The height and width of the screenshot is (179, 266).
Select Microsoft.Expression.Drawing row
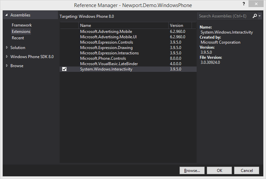(x=128, y=48)
